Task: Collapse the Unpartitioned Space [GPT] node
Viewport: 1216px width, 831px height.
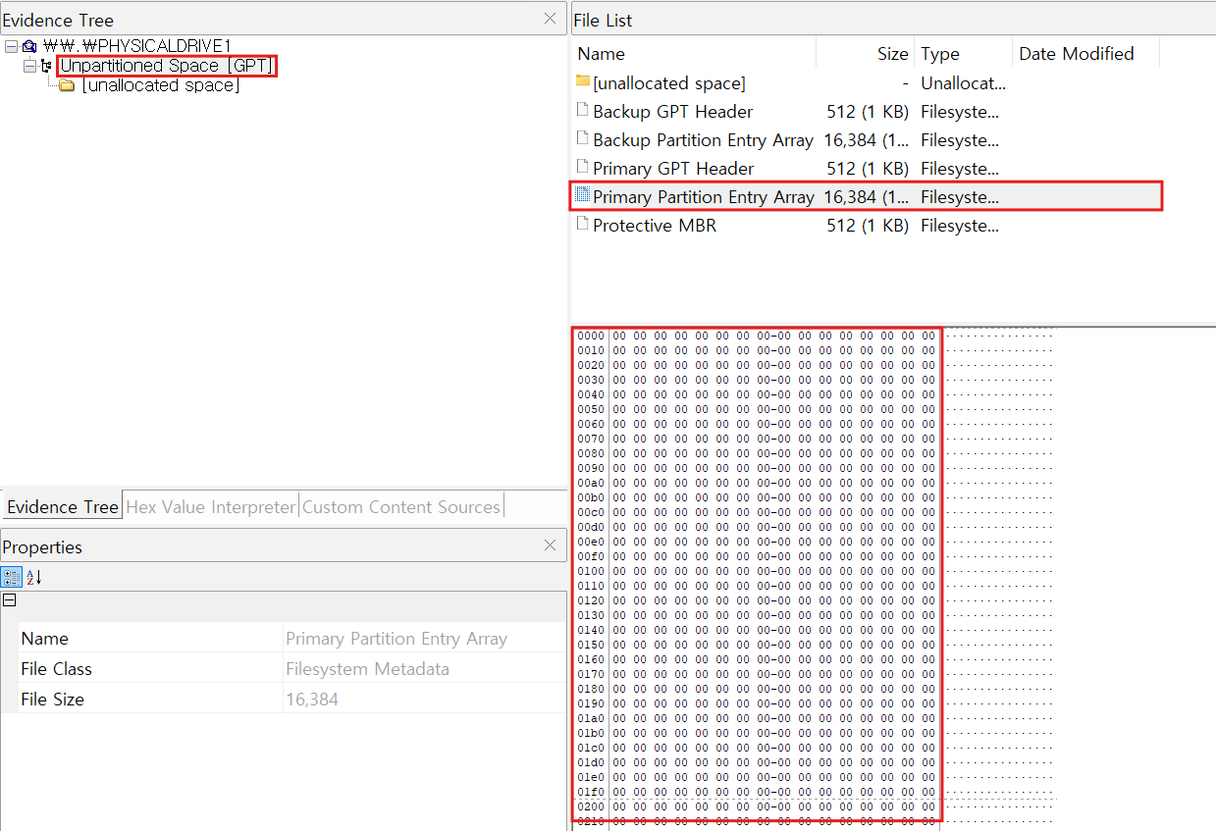Action: 29,66
